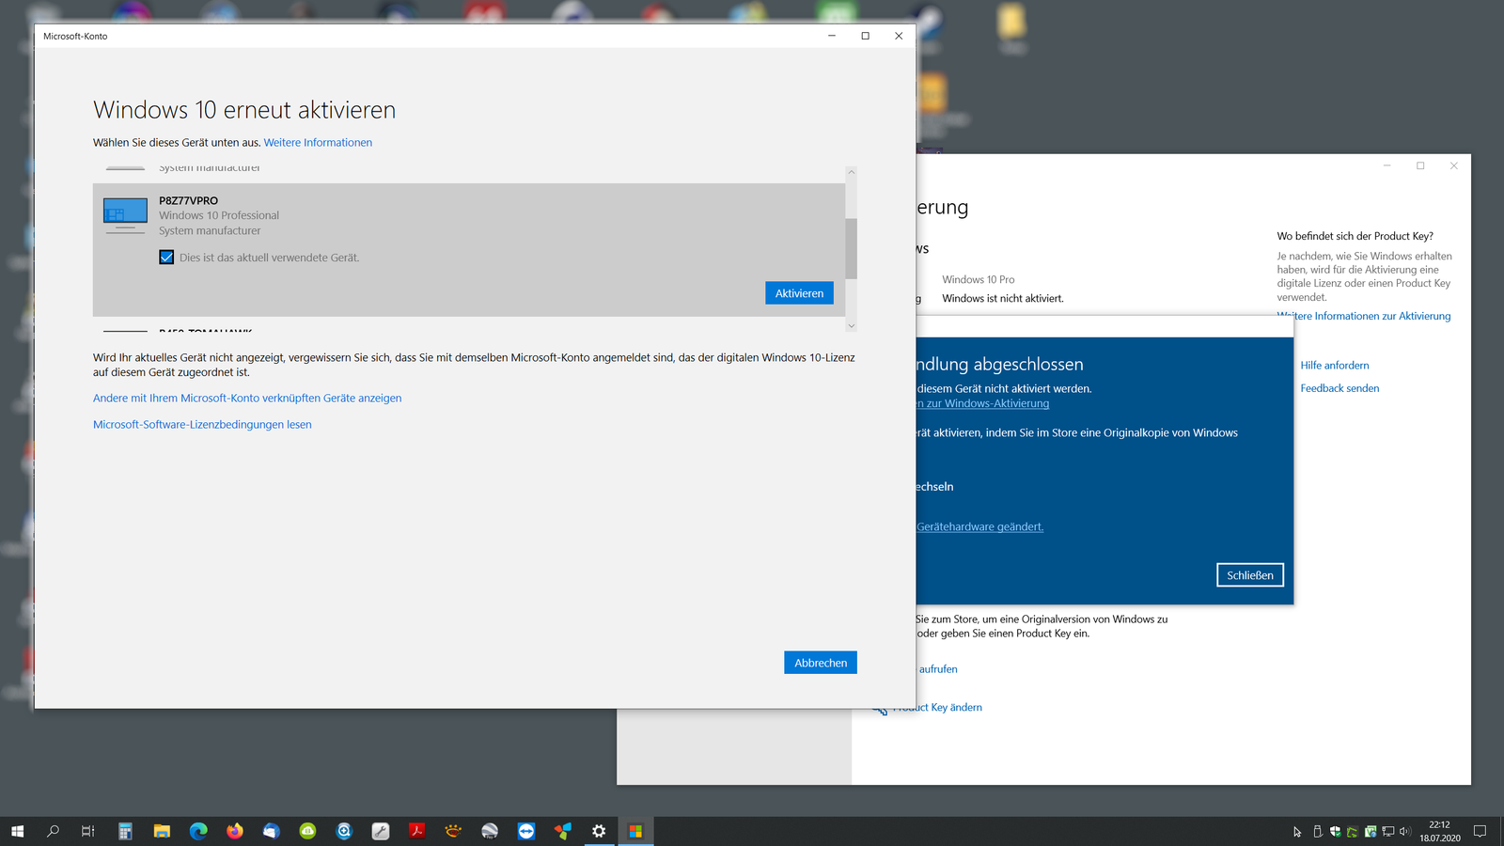This screenshot has height=846, width=1504.
Task: Launch TeamViewer from the taskbar
Action: pos(526,831)
